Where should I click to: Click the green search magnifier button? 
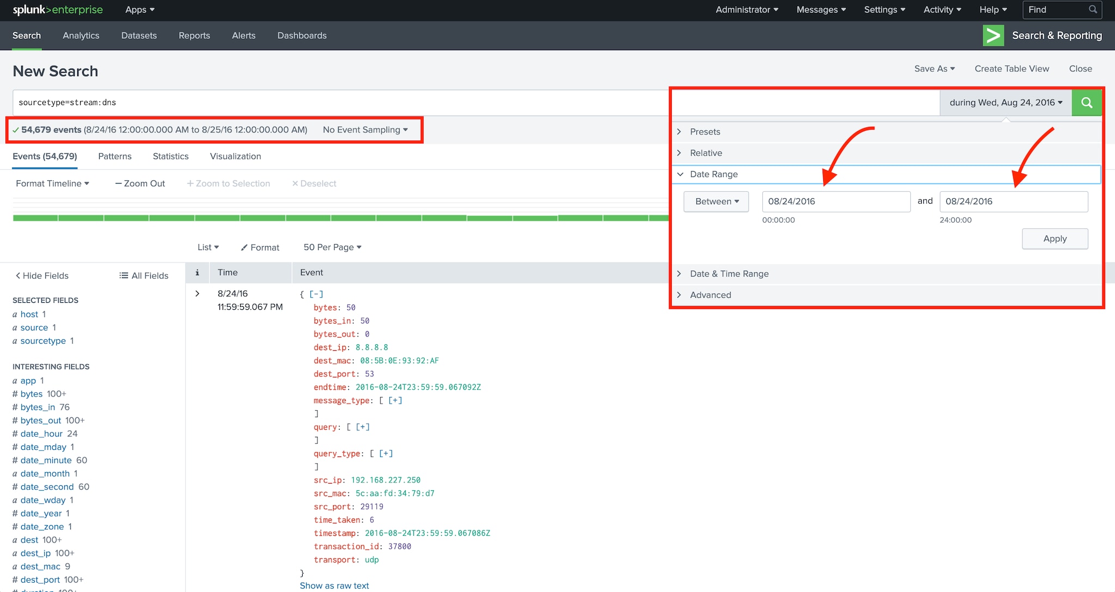(x=1087, y=102)
